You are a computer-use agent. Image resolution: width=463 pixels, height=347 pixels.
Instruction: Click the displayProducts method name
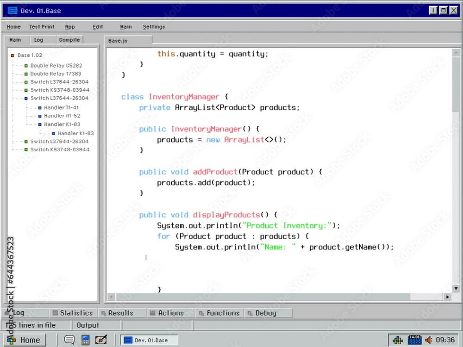[x=226, y=215]
